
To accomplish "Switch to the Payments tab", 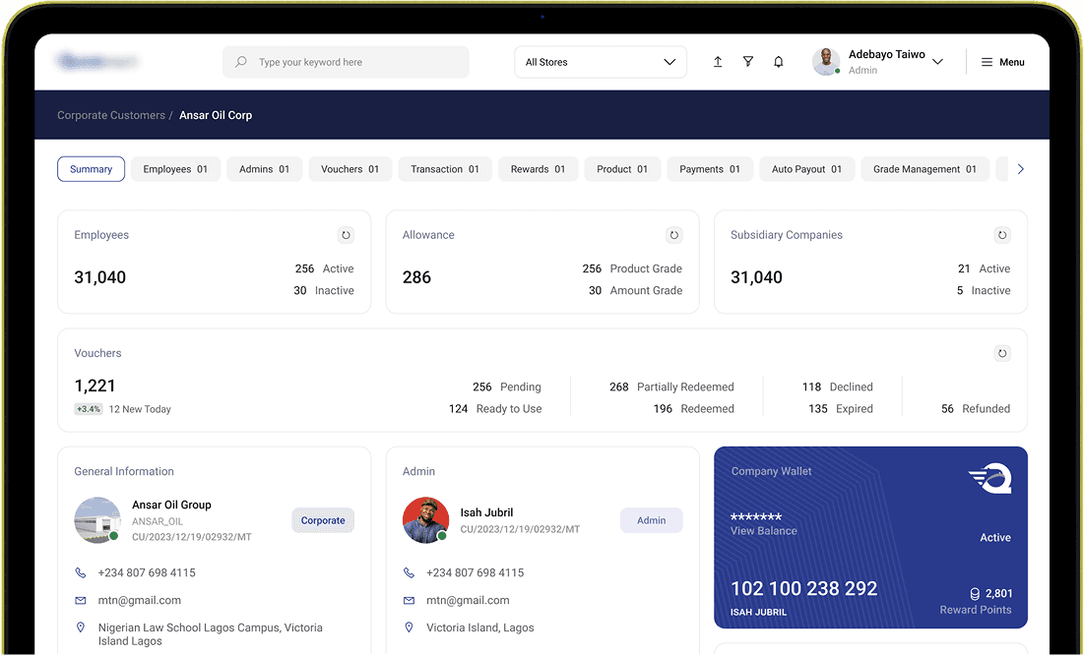I will click(x=709, y=169).
